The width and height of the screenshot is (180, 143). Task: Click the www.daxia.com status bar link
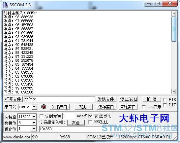[x=16, y=137]
